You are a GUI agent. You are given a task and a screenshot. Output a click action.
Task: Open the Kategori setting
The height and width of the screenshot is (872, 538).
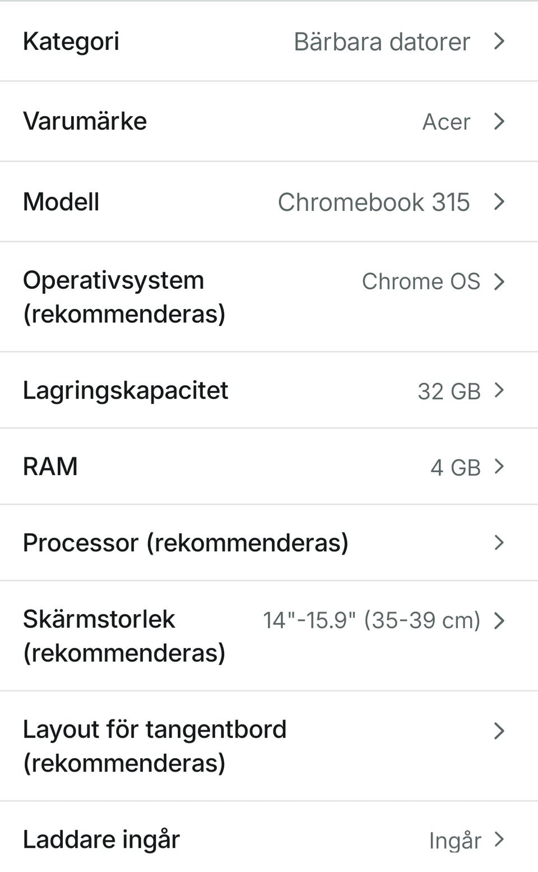coord(71,41)
